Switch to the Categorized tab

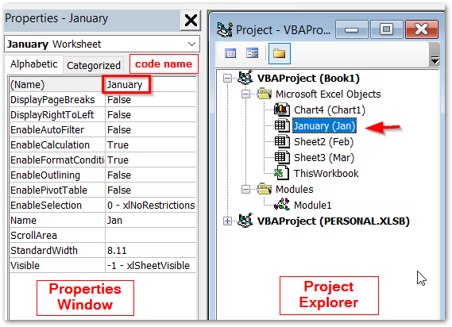(x=94, y=65)
